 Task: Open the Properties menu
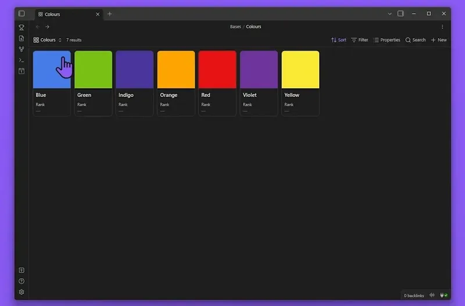click(387, 40)
